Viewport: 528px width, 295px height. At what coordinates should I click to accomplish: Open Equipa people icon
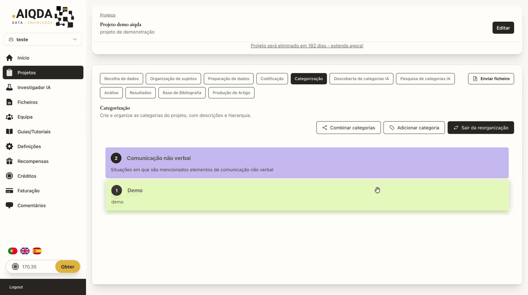click(x=9, y=117)
